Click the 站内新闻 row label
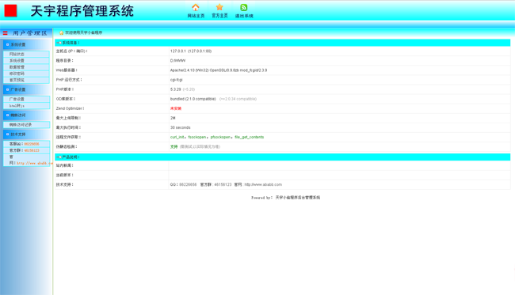Image resolution: width=515 pixels, height=295 pixels. click(65, 165)
